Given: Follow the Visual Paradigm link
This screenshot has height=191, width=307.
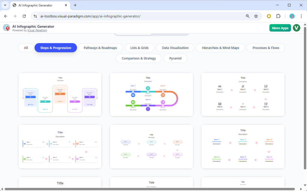Looking at the screenshot, I should pyautogui.click(x=37, y=30).
